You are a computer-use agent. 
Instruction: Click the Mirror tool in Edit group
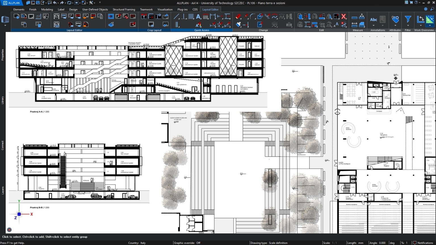[x=329, y=16]
